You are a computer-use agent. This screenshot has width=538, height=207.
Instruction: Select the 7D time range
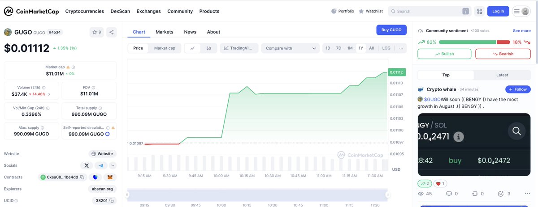[x=338, y=48]
